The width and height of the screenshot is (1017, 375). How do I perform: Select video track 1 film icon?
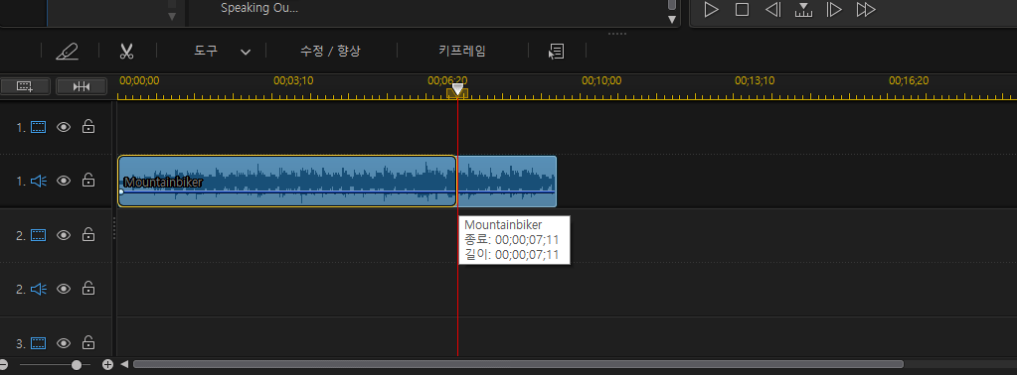[x=38, y=128]
